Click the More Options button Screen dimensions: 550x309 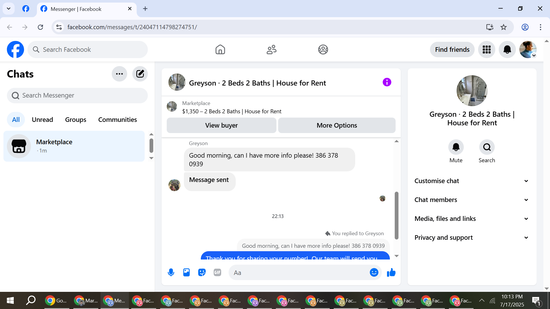tap(337, 125)
